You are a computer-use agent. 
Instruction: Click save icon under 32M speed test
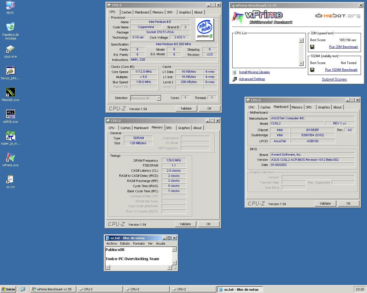click(x=312, y=47)
